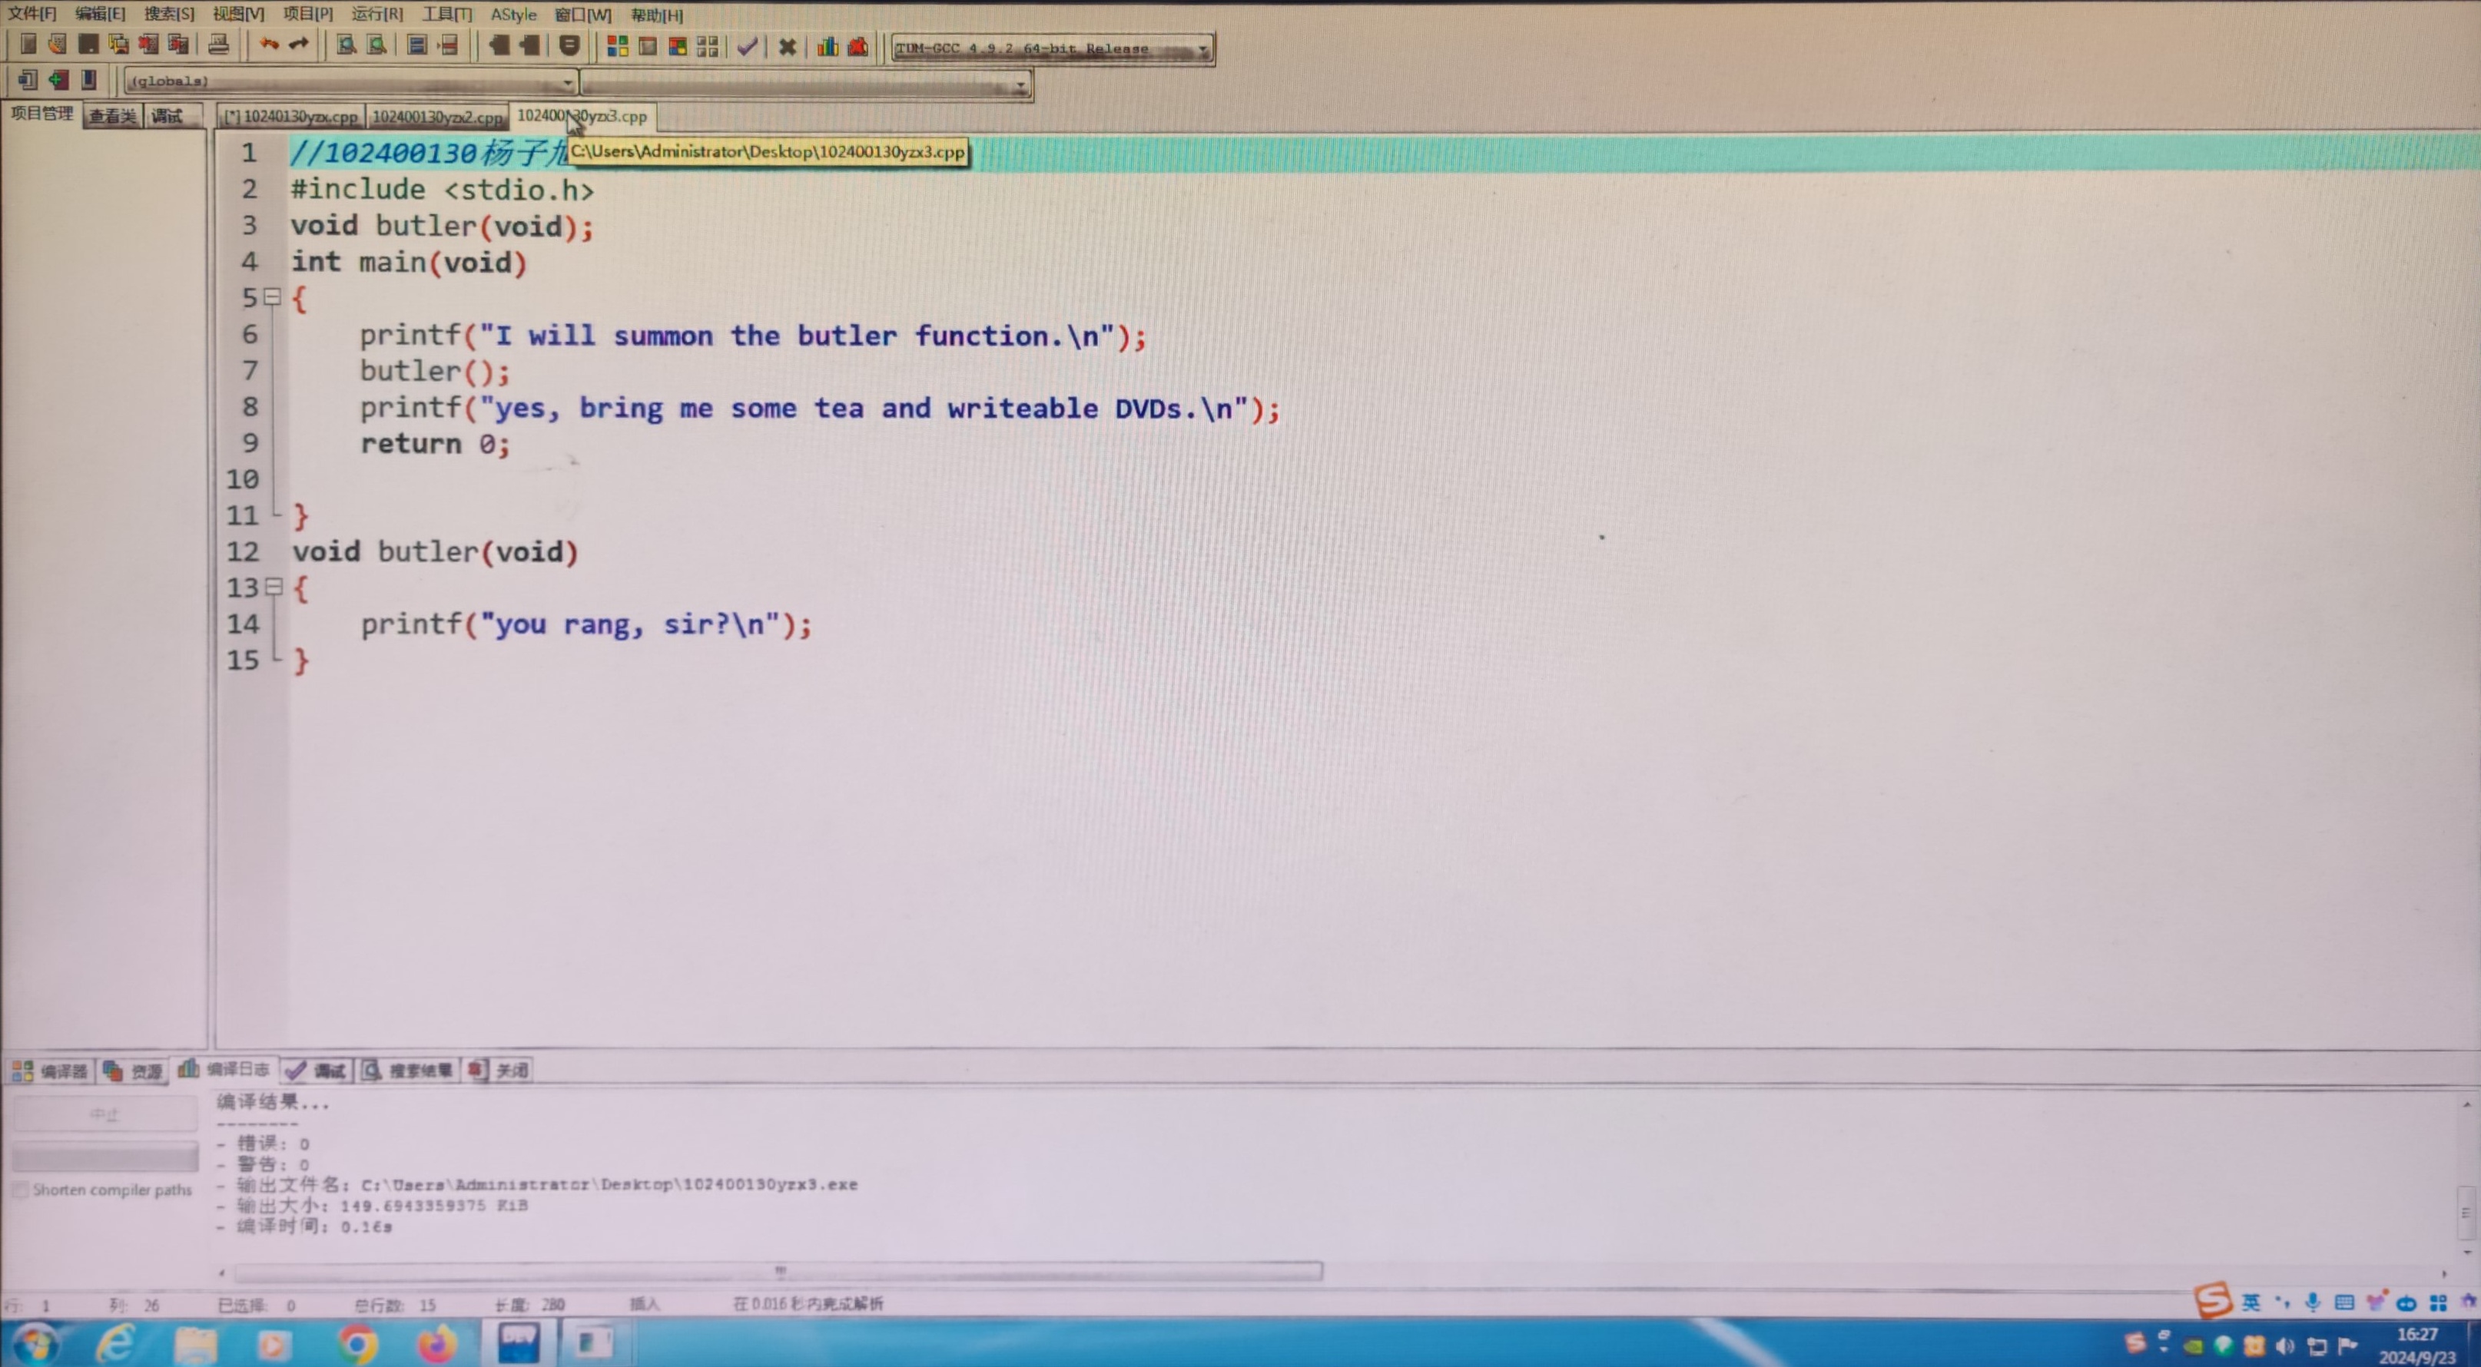Screen dimensions: 2481x1367
Task: Open the TDM-GCC 4.9.2 64-bit Release compiler dropdown
Action: coord(1052,48)
